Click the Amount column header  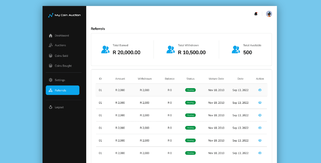pyautogui.click(x=120, y=79)
